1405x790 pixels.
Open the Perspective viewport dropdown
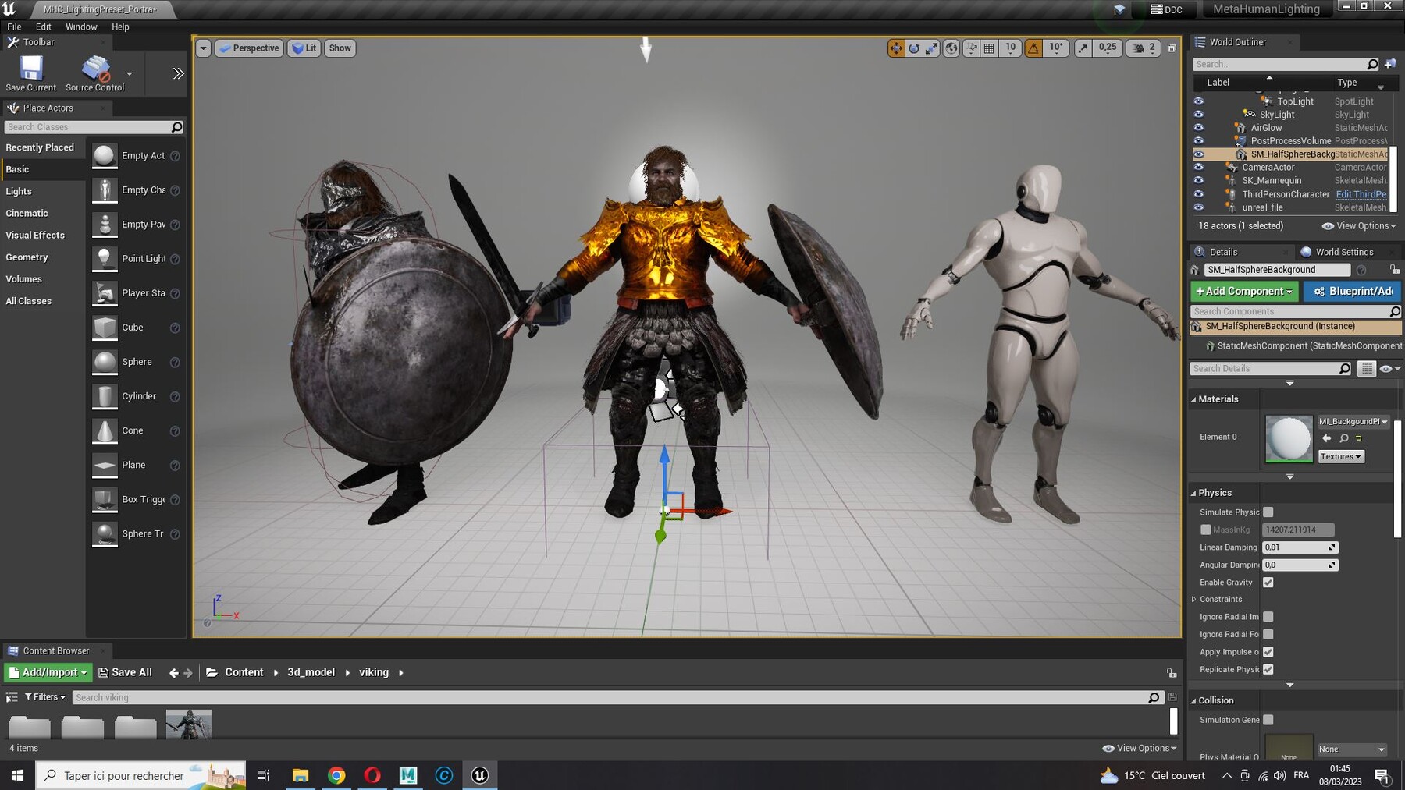tap(249, 48)
